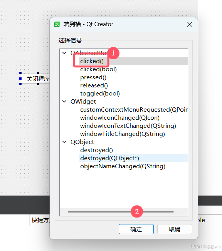Collapse the QAbstractButton signal group
The width and height of the screenshot is (222, 251).
click(x=64, y=53)
